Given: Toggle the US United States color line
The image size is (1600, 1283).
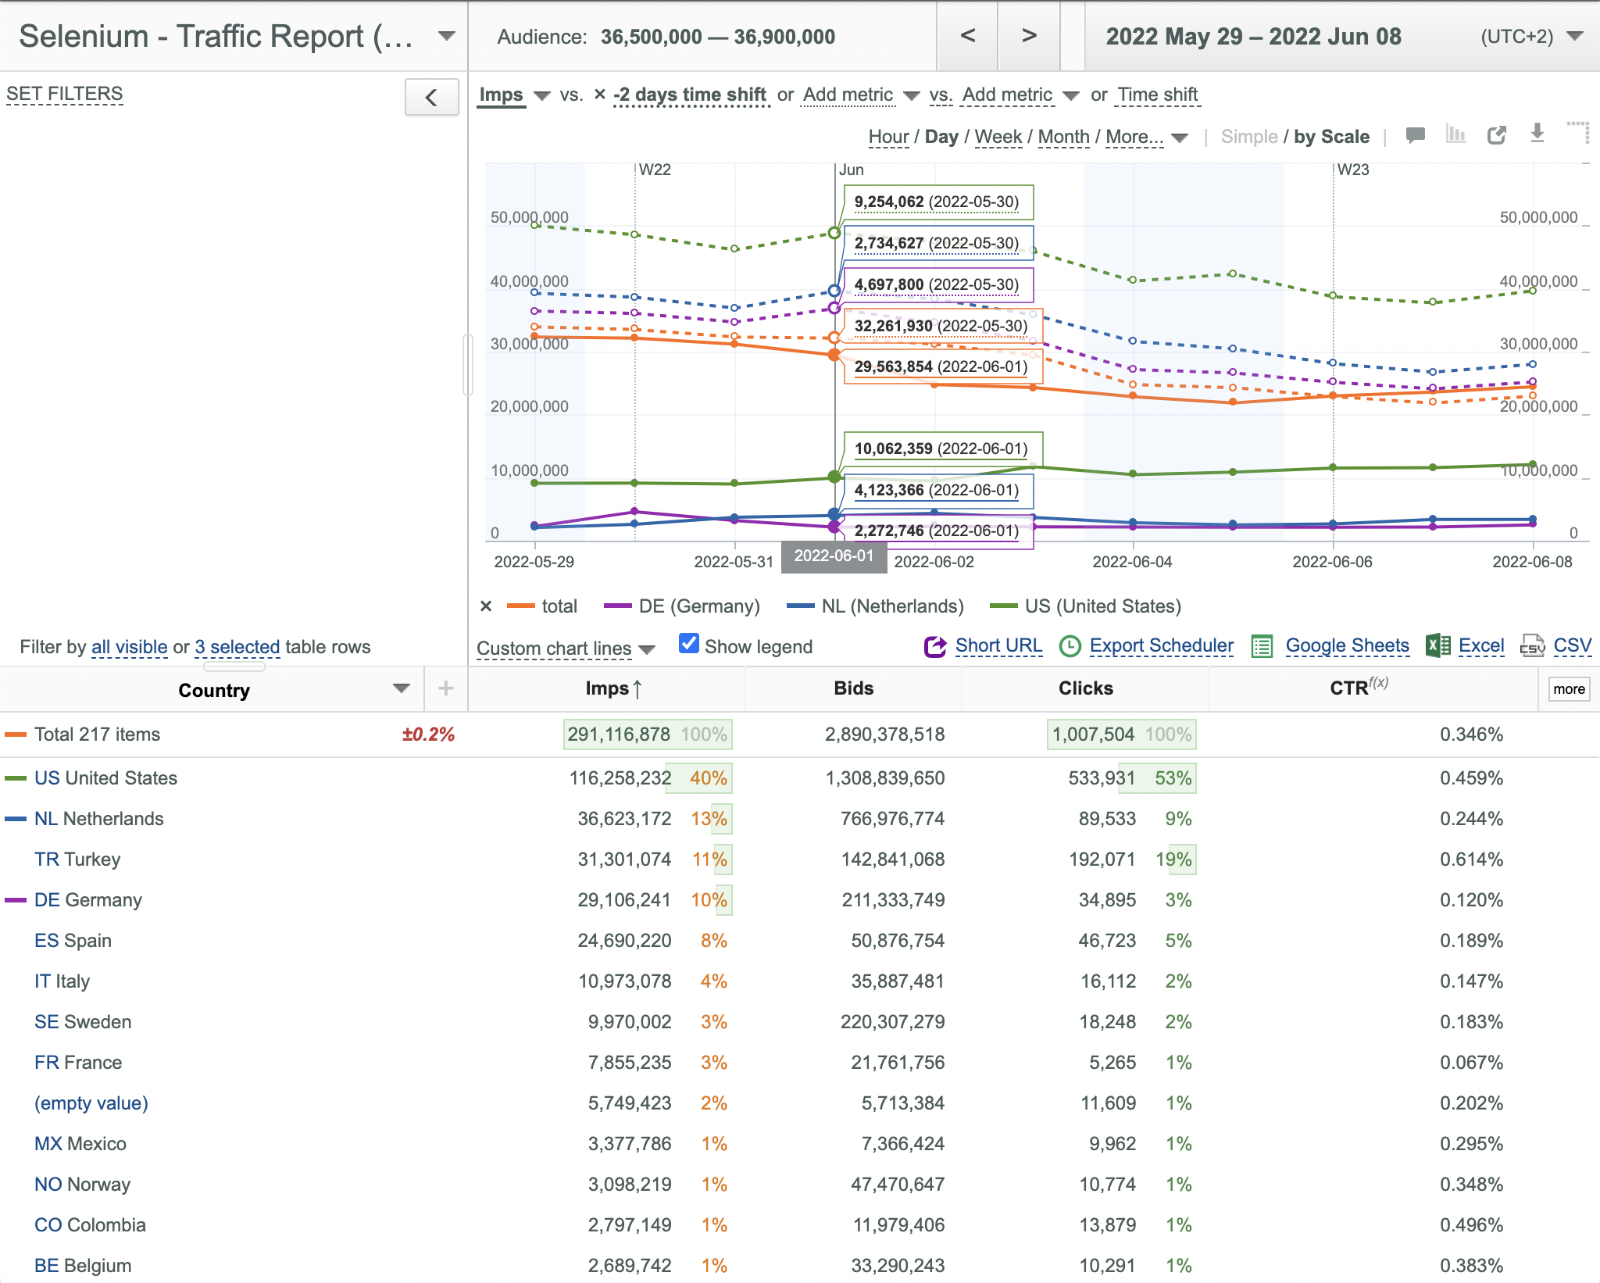Looking at the screenshot, I should tap(16, 778).
